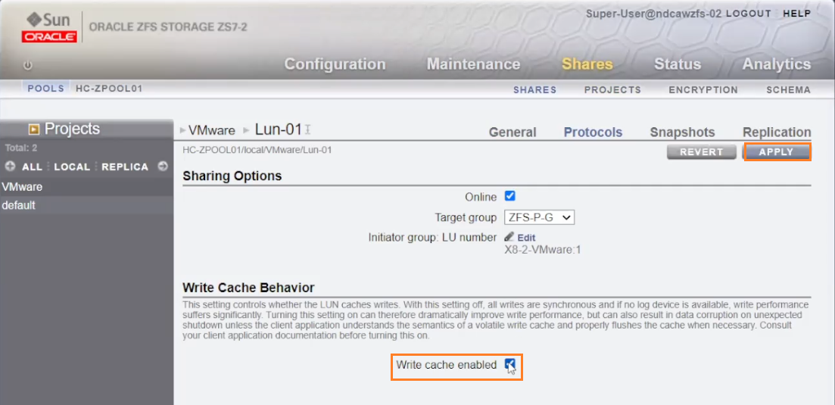The width and height of the screenshot is (835, 405).
Task: Open the Protocols tab
Action: (593, 132)
